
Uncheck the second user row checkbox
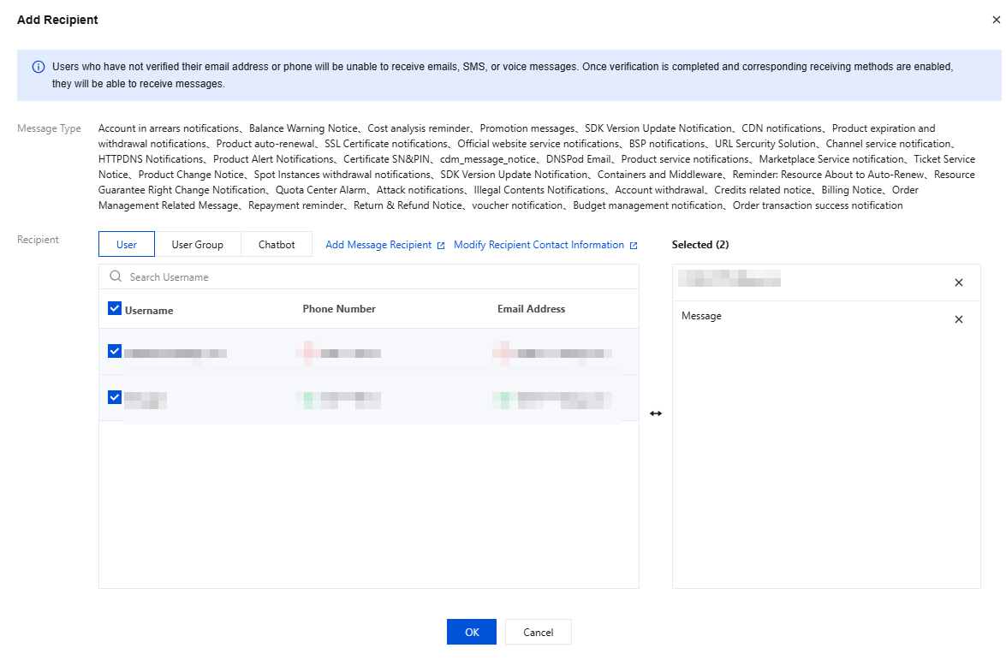click(x=115, y=397)
